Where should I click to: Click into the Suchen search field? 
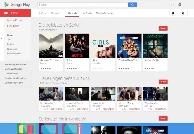83,5
